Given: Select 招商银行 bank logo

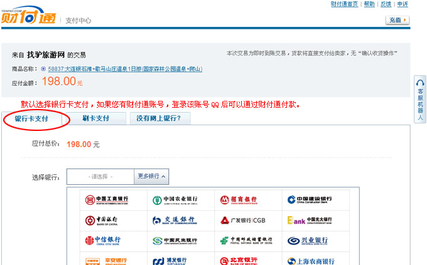Looking at the screenshot, I should pos(238,200).
